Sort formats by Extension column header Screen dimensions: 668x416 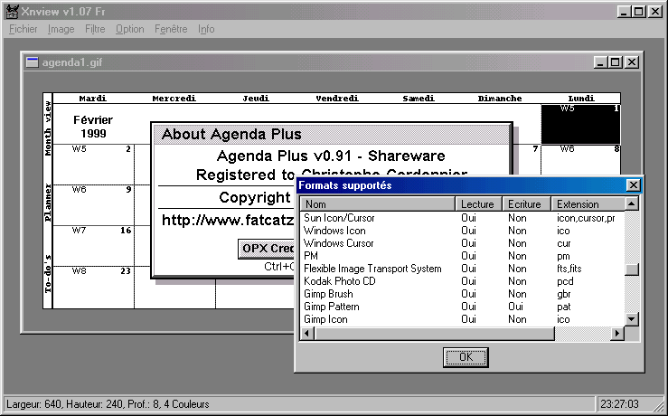pyautogui.click(x=588, y=203)
